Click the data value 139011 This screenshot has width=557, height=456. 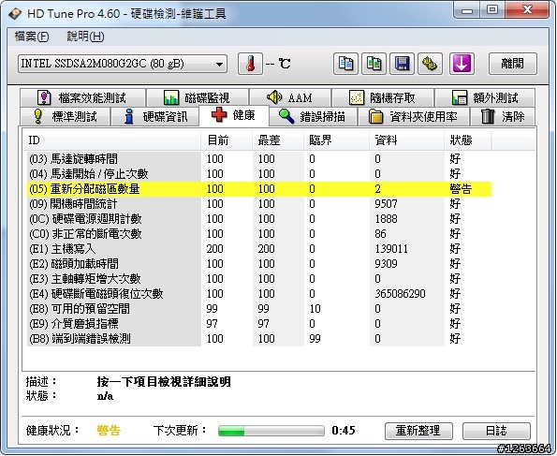(391, 249)
